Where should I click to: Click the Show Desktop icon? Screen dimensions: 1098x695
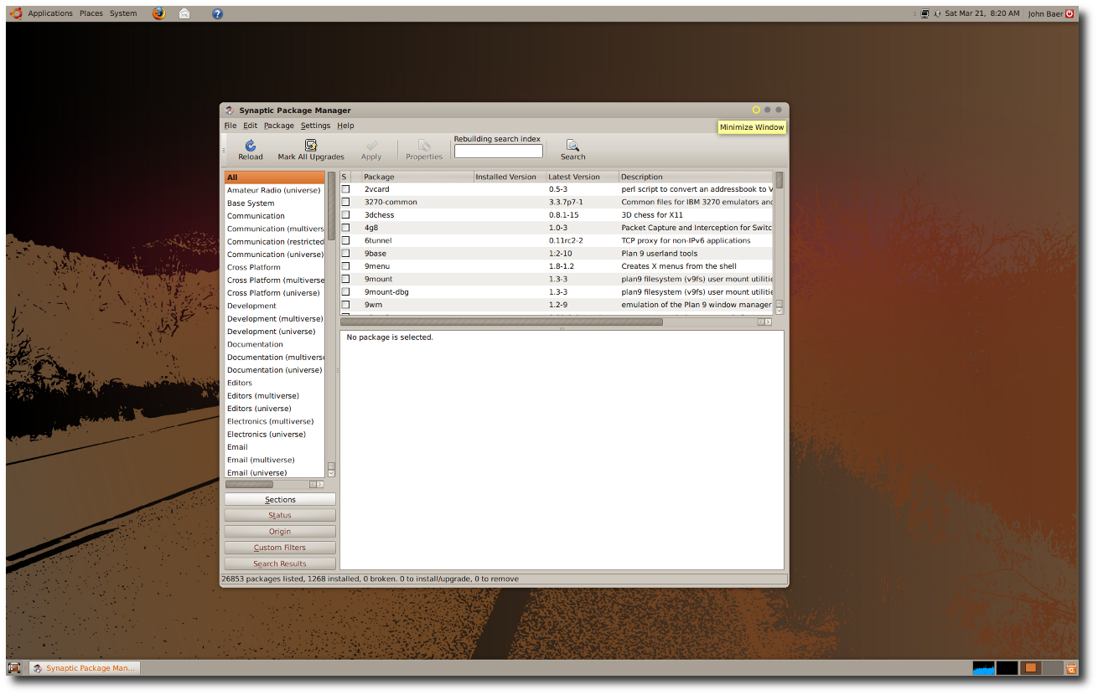[x=14, y=667]
